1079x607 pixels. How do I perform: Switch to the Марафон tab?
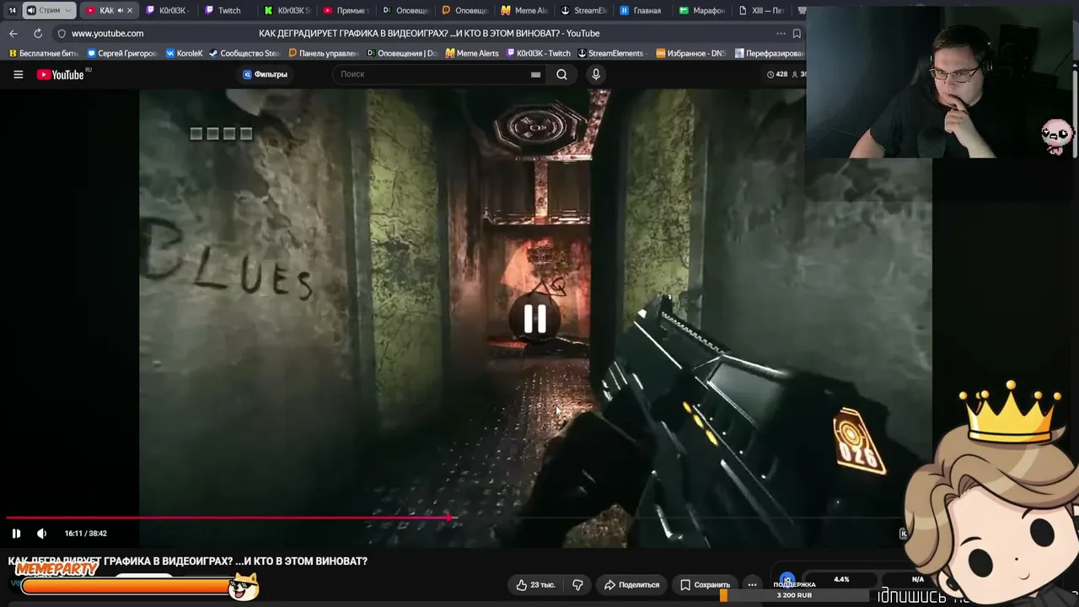[701, 11]
